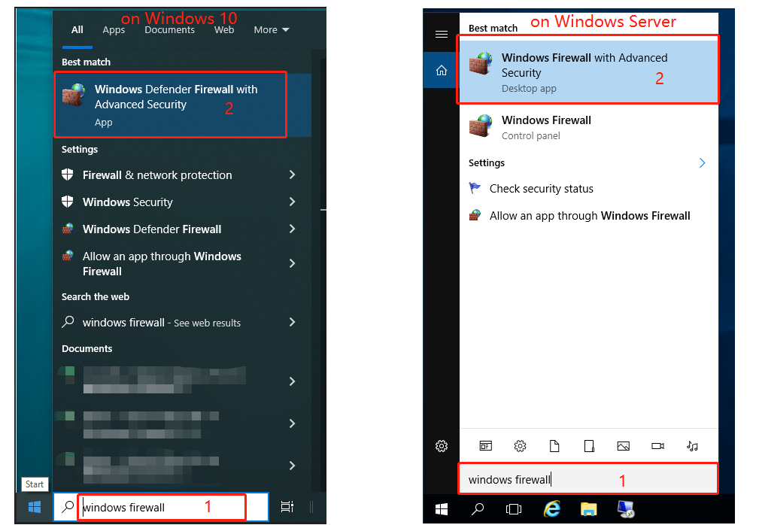Image resolution: width=759 pixels, height=525 pixels.
Task: Open File Explorer from Server taskbar
Action: pyautogui.click(x=588, y=509)
